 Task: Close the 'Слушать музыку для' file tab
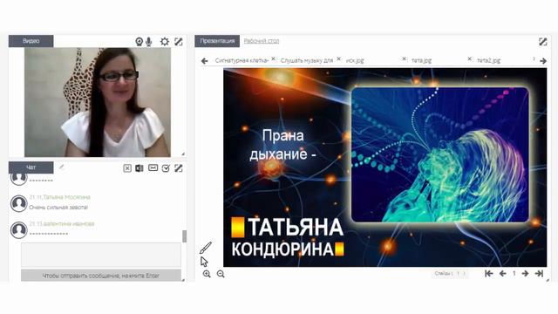(x=339, y=59)
